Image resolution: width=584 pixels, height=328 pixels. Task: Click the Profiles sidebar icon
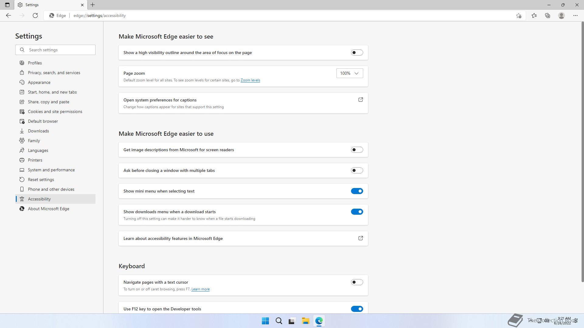click(x=22, y=63)
